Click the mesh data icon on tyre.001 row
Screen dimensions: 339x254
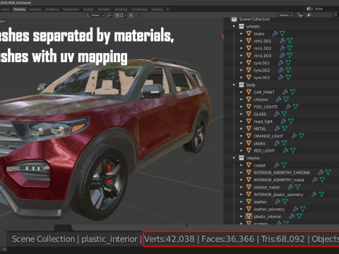tap(288, 63)
